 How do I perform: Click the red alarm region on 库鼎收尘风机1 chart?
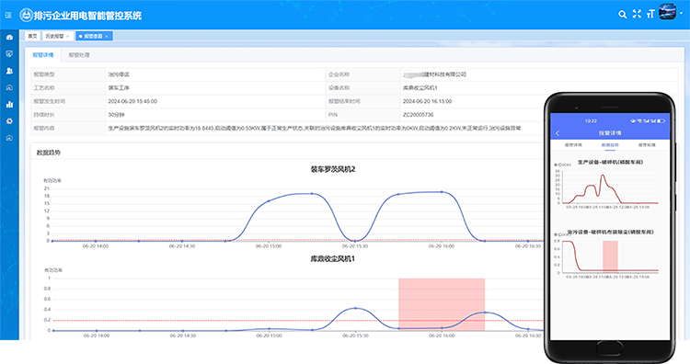point(442,304)
